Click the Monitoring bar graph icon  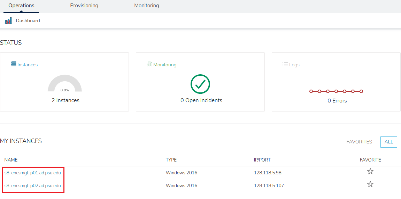click(x=149, y=64)
